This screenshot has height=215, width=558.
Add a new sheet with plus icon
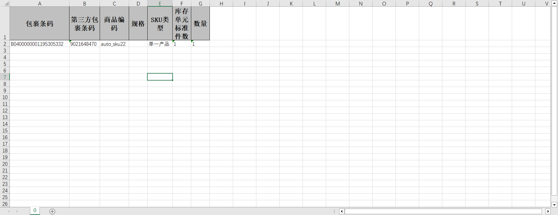point(52,212)
